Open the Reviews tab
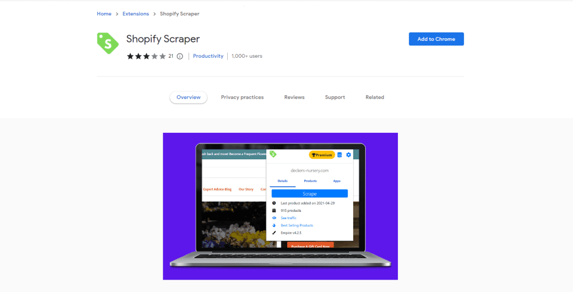Screen dimensions: 573x292 point(294,98)
